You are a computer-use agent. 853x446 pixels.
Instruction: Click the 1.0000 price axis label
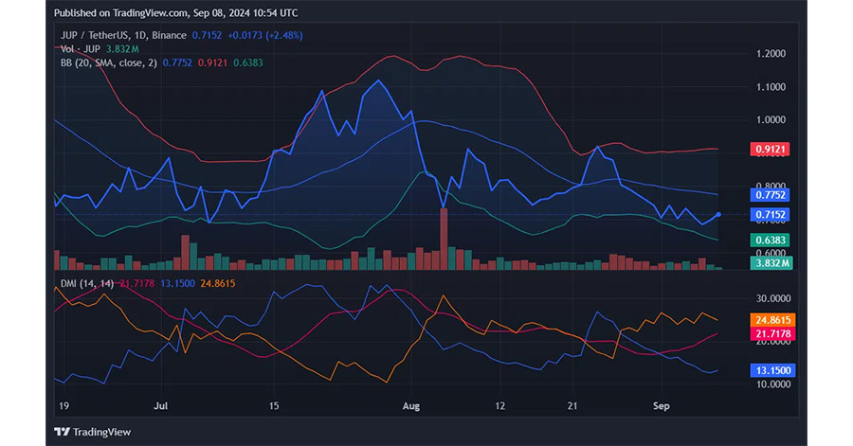[x=771, y=120]
